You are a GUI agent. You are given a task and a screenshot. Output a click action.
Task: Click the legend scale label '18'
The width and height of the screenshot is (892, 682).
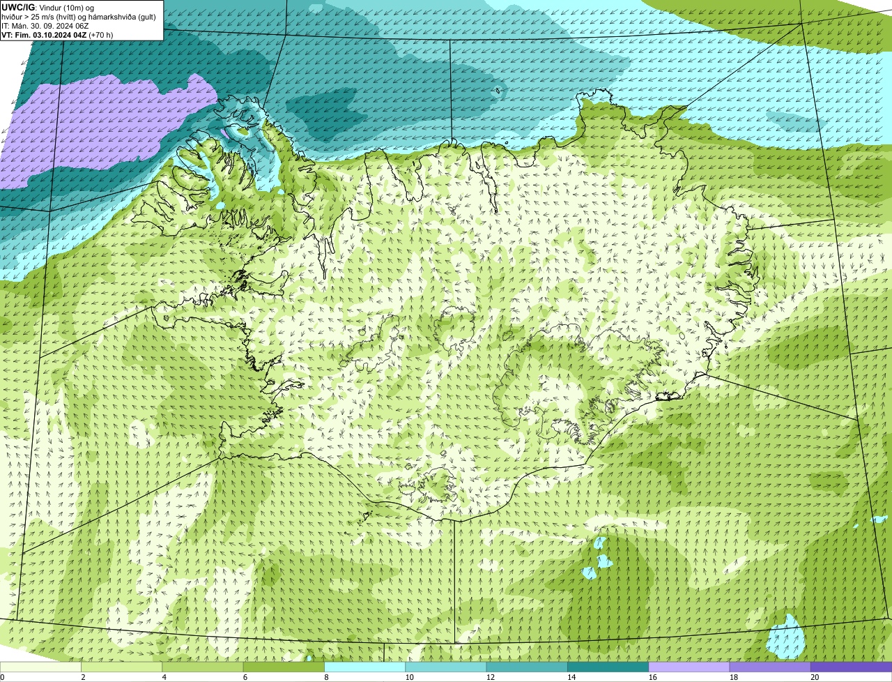(x=733, y=677)
